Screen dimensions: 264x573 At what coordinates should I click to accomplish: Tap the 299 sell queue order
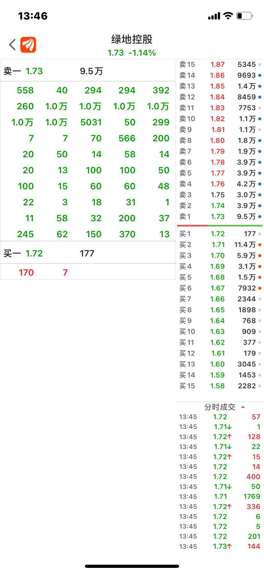[x=161, y=122]
